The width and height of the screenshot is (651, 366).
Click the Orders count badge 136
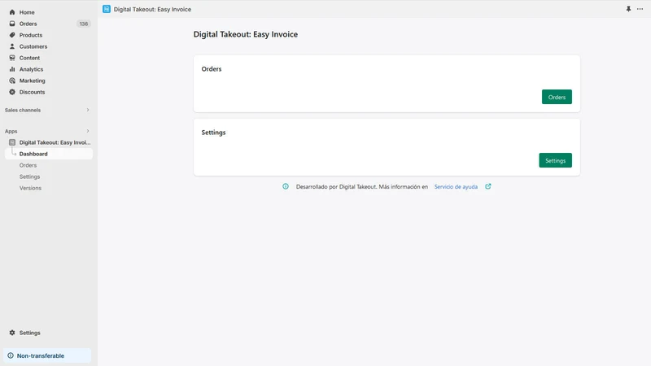coord(84,24)
